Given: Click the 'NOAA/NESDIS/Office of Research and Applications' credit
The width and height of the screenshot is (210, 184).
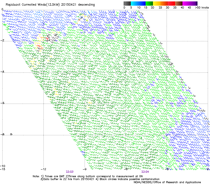Looking at the screenshot, I should tap(167, 182).
